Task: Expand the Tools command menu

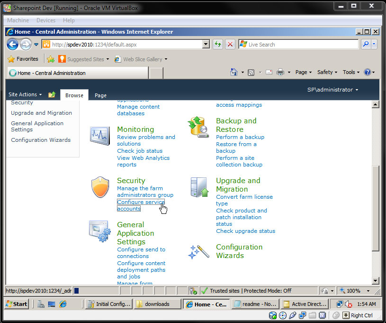Action: [351, 72]
